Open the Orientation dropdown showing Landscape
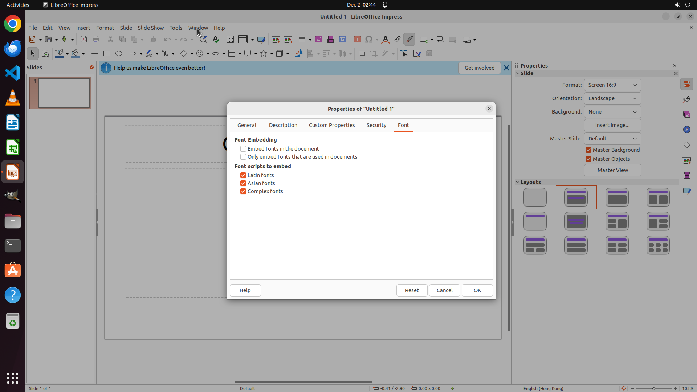 (612, 98)
